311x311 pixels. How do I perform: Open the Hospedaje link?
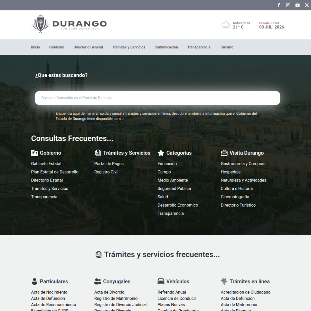[x=230, y=172]
